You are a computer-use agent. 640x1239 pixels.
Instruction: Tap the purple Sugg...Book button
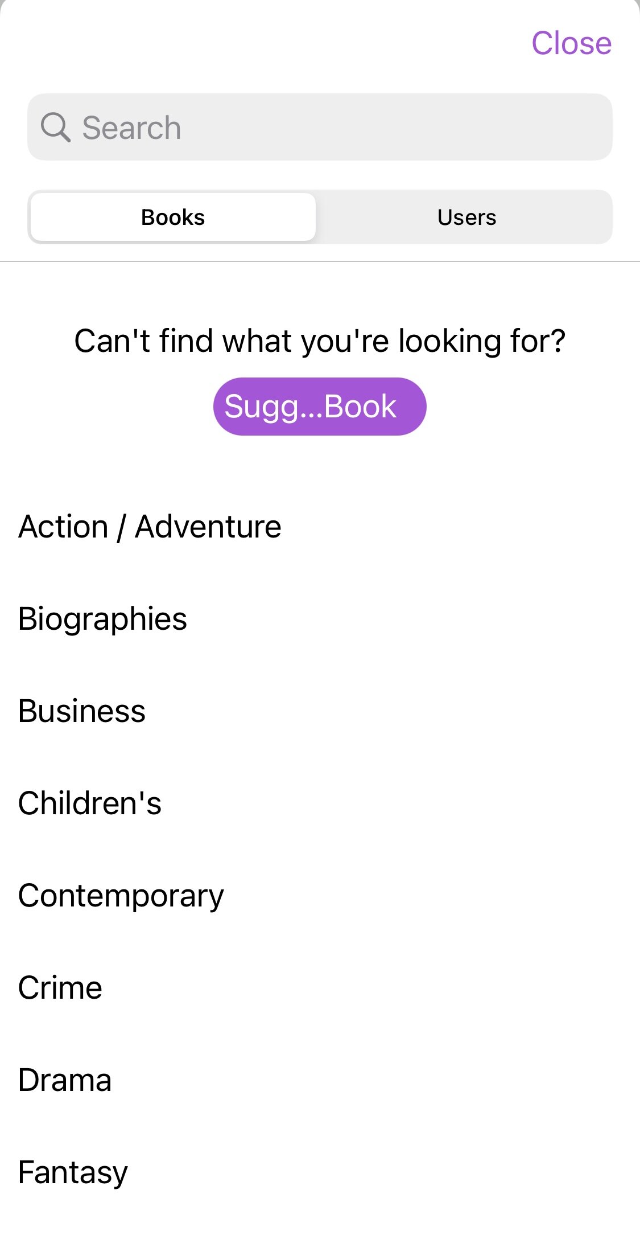pos(320,407)
